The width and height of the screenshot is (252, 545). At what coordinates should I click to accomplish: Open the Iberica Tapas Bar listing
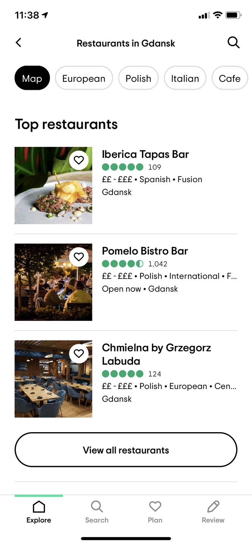point(145,154)
